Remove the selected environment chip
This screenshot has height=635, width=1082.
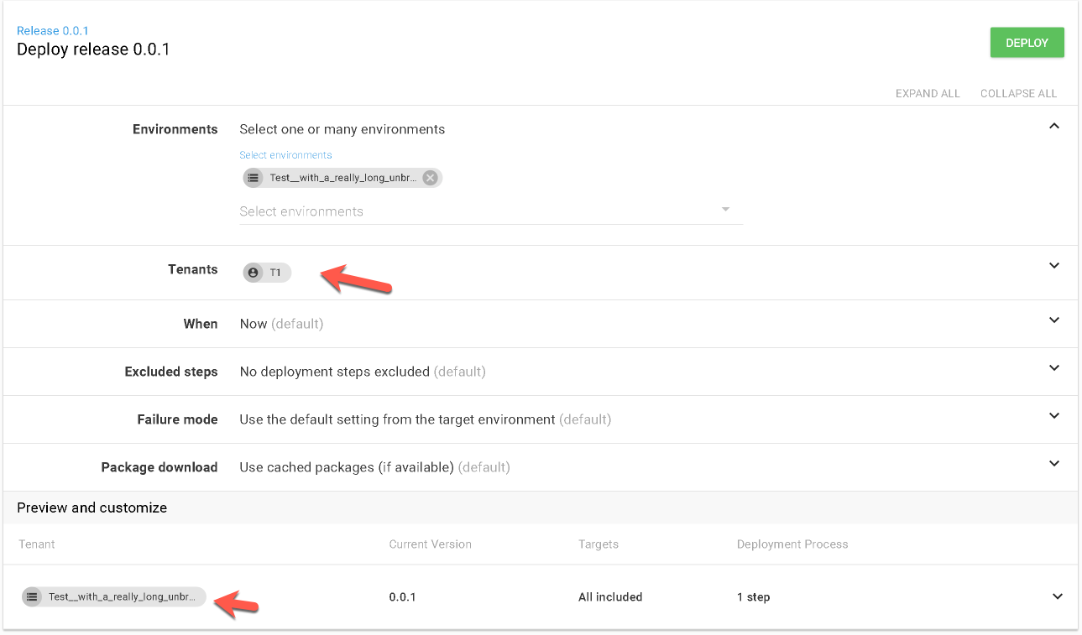coord(430,177)
